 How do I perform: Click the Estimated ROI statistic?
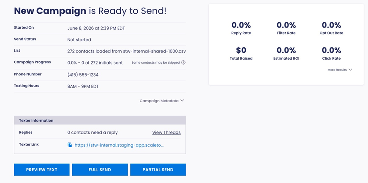286,53
